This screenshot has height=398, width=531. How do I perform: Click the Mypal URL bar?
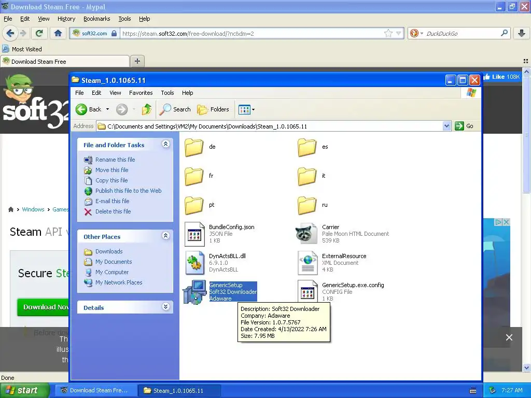[253, 33]
